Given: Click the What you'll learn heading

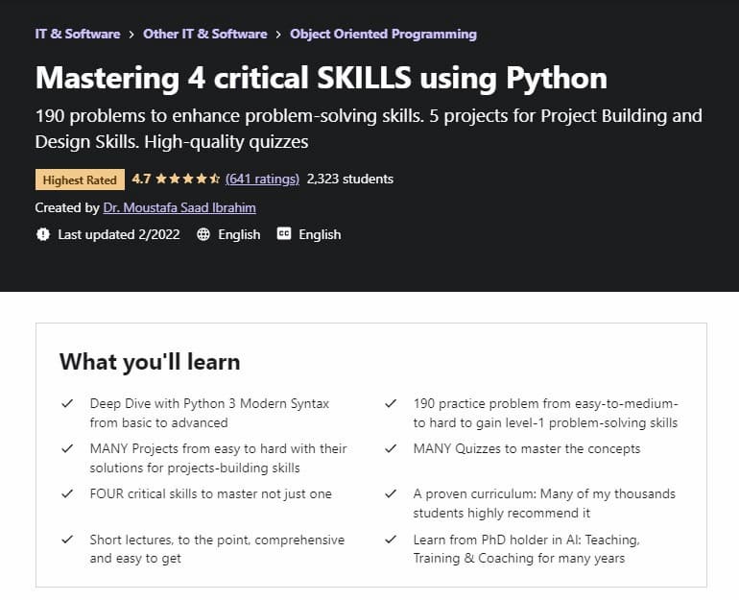Looking at the screenshot, I should (150, 362).
